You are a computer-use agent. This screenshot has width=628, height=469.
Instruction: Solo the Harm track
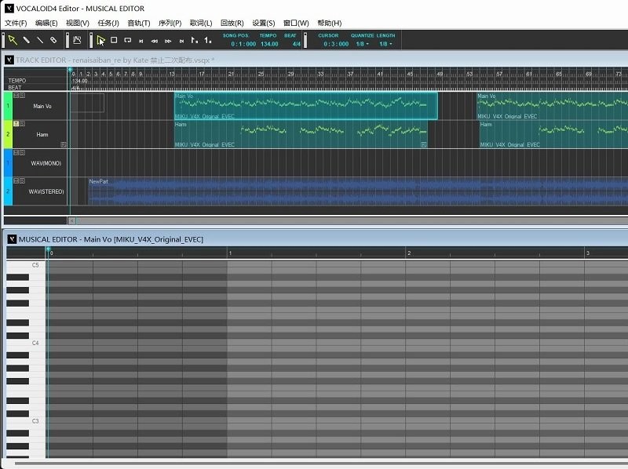click(22, 123)
